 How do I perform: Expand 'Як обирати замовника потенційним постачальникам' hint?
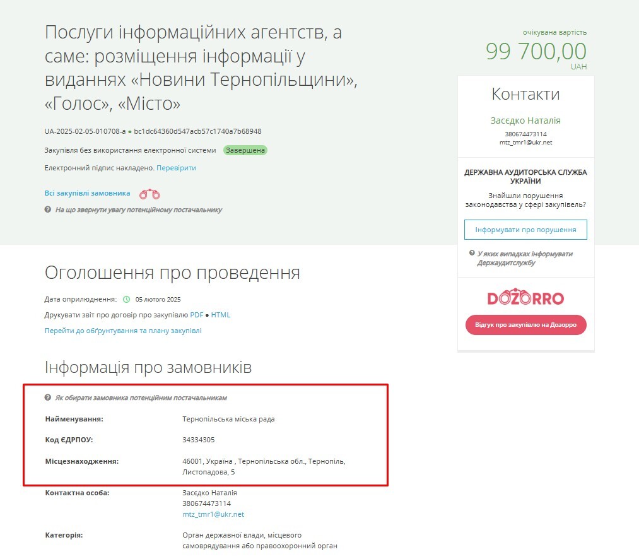coord(141,398)
